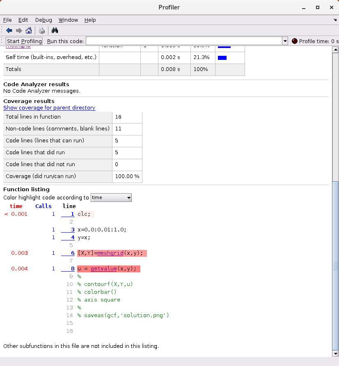Screen dimensions: 339x366
Task: Click the dock arrow at menu bar right
Action: pyautogui.click(x=335, y=20)
